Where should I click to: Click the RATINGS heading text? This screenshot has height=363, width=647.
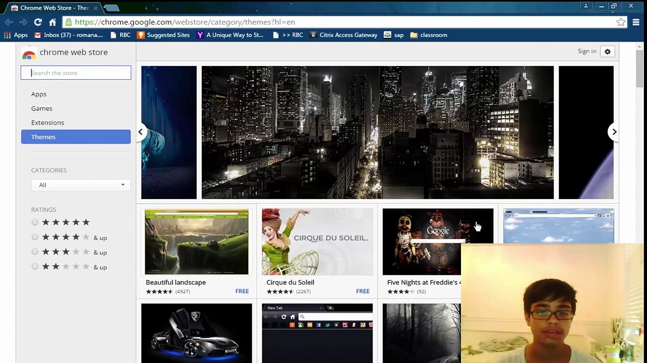coord(43,210)
